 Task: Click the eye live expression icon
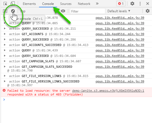point(63,11)
